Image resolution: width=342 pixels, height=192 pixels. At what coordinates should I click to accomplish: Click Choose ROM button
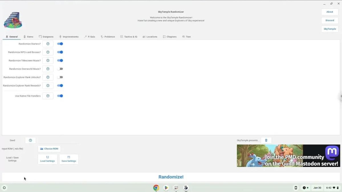tap(49, 149)
